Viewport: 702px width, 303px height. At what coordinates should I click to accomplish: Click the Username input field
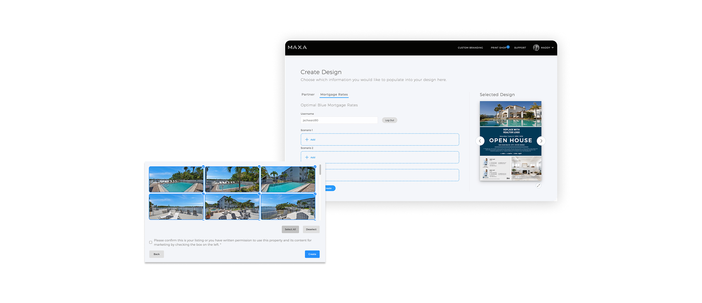tap(339, 120)
